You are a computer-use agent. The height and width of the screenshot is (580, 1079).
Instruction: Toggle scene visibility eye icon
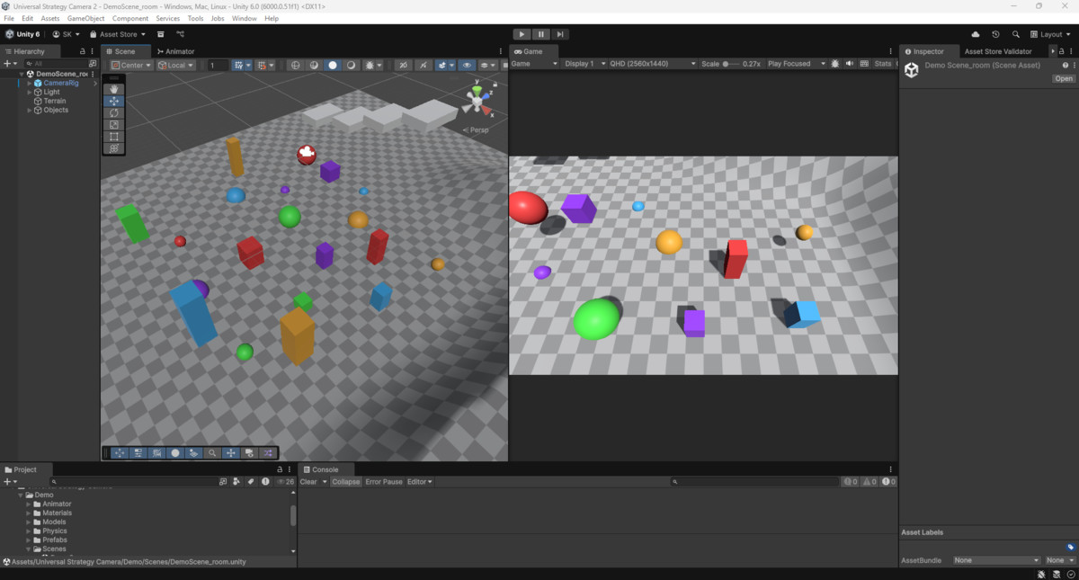tap(467, 65)
